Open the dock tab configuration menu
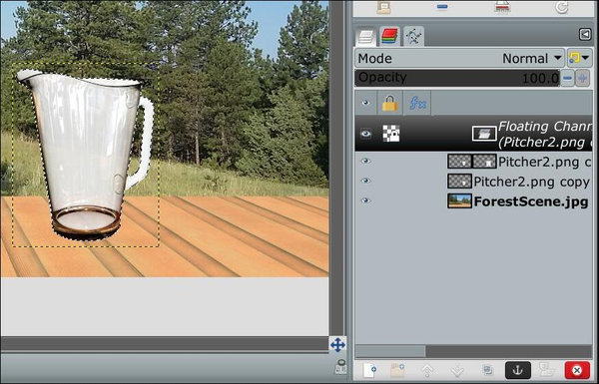Image resolution: width=599 pixels, height=384 pixels. point(585,34)
